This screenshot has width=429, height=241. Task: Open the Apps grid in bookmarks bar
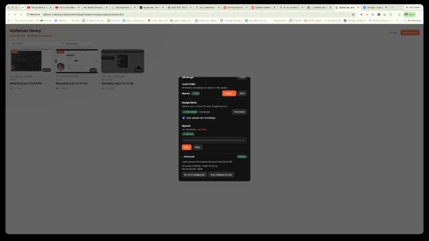click(9, 21)
